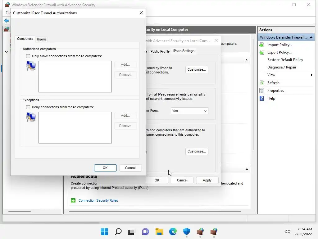Open the IPsec exempt Yes dropdown
Screen dimensions: 318x239
click(x=189, y=111)
